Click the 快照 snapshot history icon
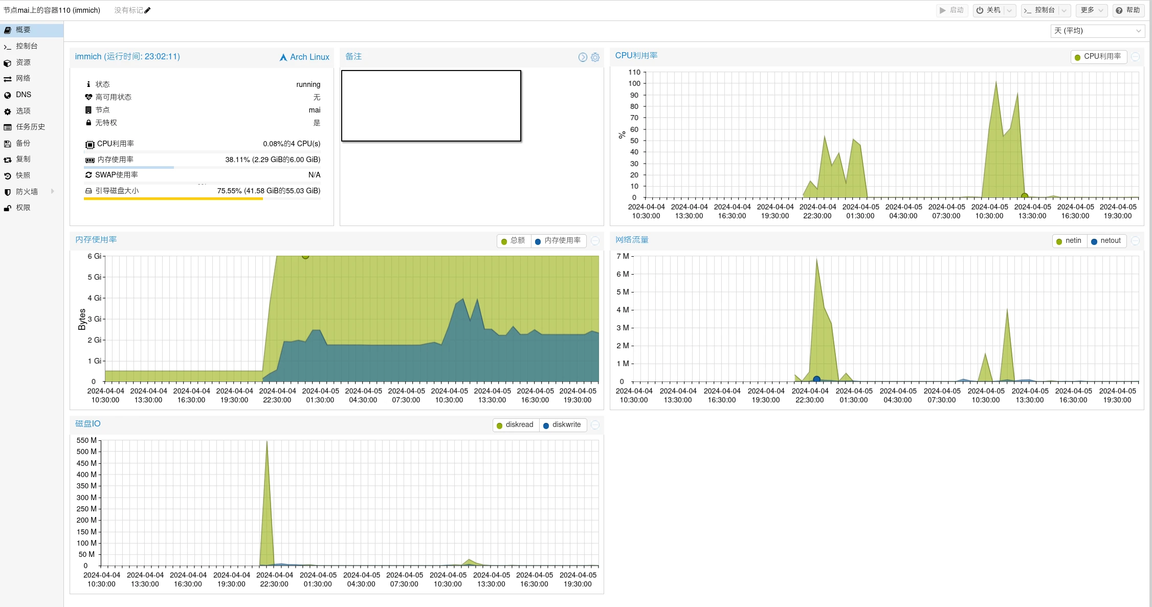Image resolution: width=1152 pixels, height=607 pixels. (8, 176)
